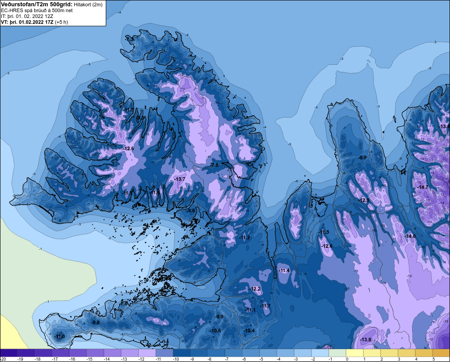Click the -10.6 temperature label on the map
450x362 pixels.
215,331
